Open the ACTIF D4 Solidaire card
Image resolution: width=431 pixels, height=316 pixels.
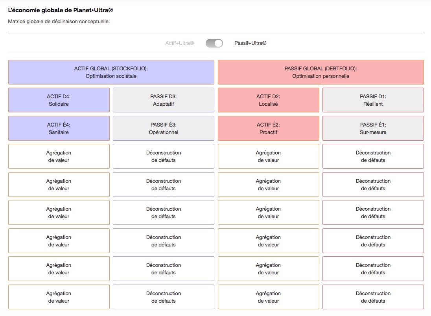[x=59, y=100]
